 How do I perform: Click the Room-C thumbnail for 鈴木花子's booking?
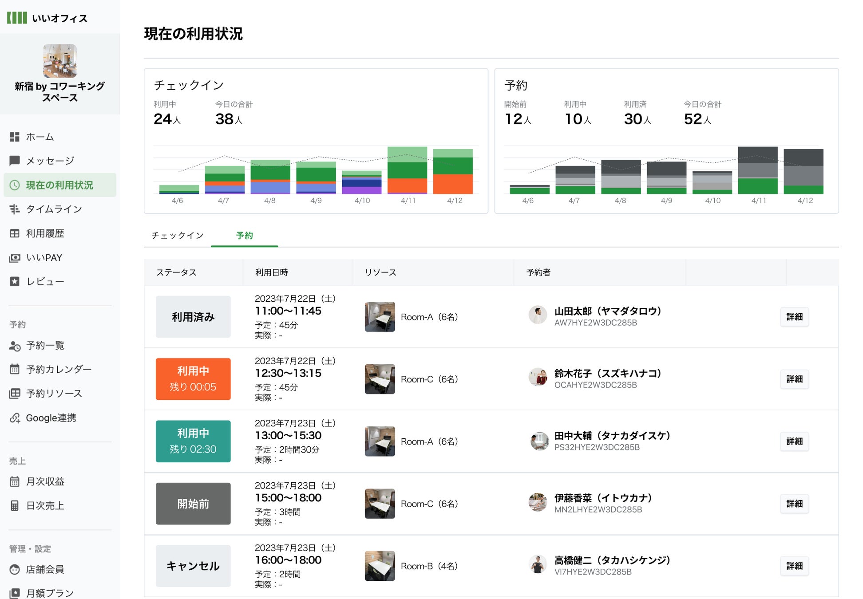pos(380,379)
